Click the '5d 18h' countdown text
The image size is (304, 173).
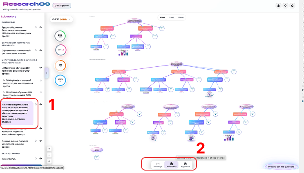tap(63, 19)
